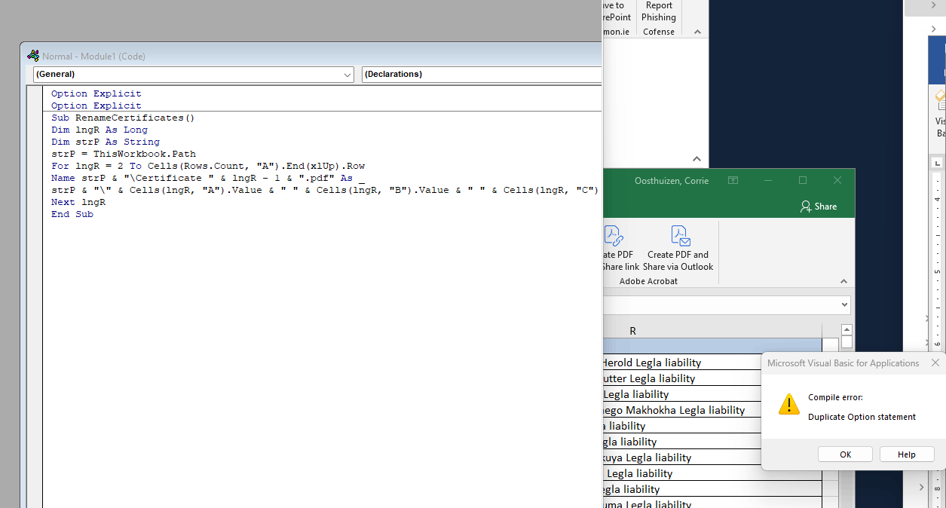Click the "Compile error:" text in the dialog
The width and height of the screenshot is (946, 508).
(835, 397)
